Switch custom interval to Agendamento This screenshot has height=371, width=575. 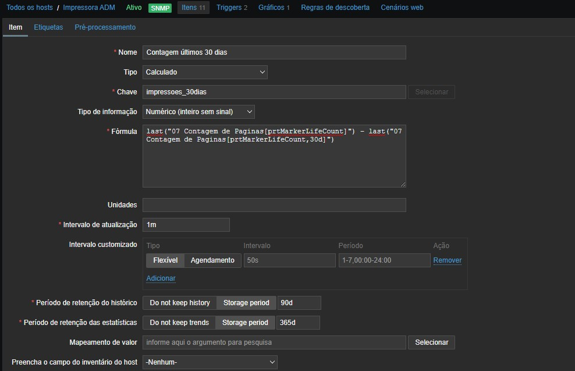tap(212, 260)
